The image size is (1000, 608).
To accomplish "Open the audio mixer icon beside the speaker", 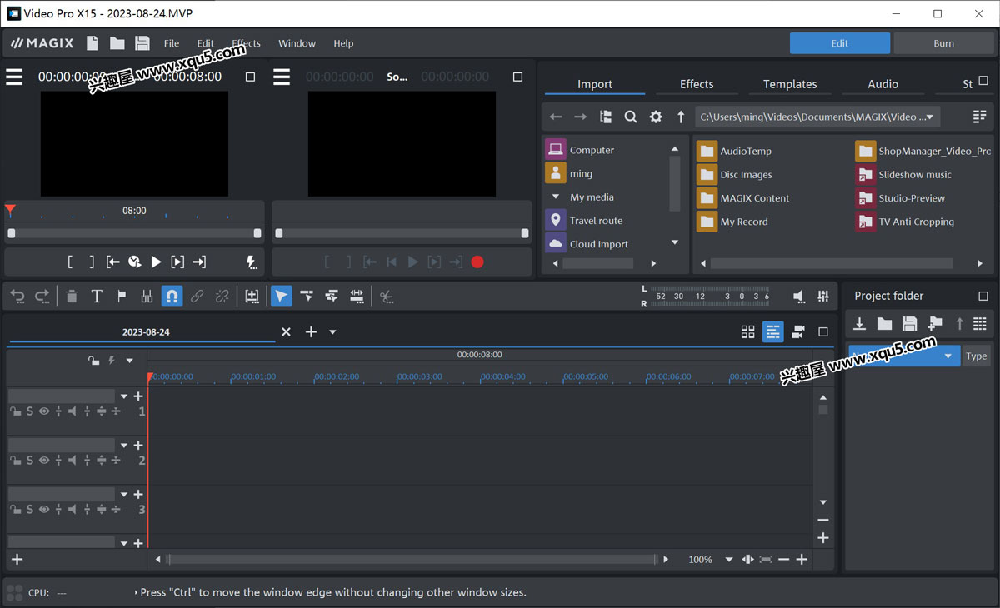I will pos(823,296).
